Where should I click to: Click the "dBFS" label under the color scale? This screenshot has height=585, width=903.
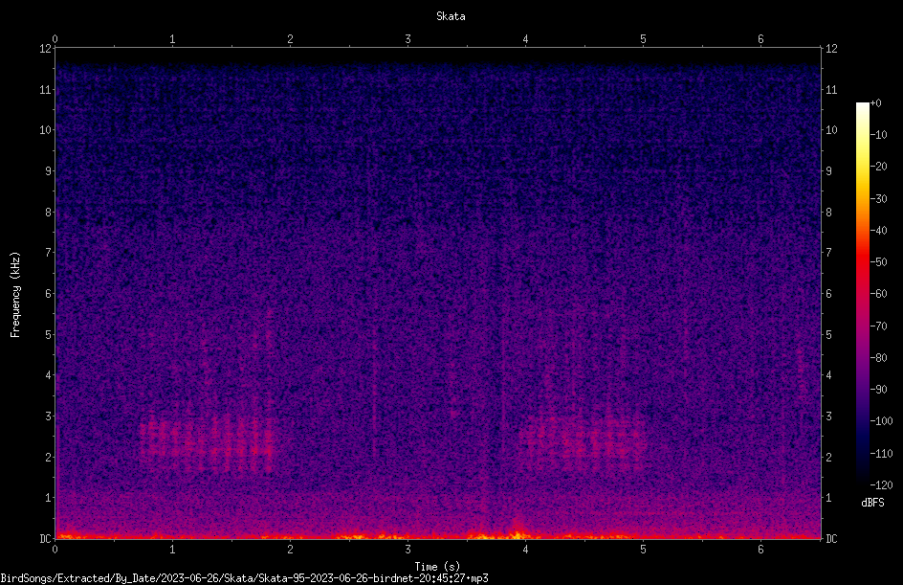pyautogui.click(x=872, y=503)
